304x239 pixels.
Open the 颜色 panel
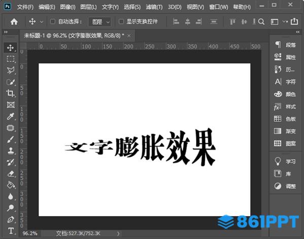[x=285, y=94]
